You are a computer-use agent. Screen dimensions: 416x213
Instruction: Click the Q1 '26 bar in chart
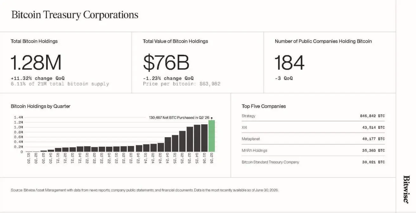204,138
